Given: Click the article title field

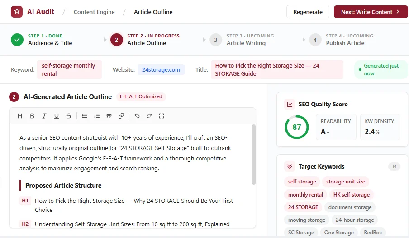Looking at the screenshot, I should pyautogui.click(x=277, y=69).
